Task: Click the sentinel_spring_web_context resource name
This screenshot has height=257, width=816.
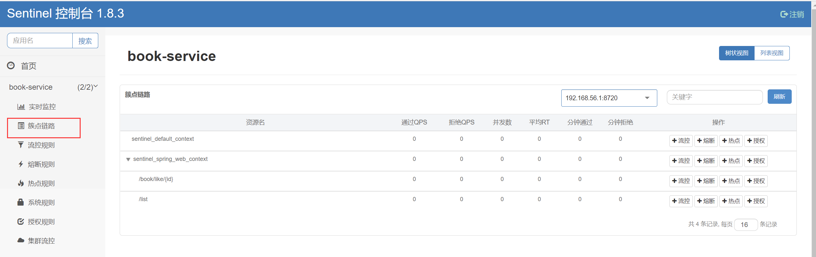Action: click(x=170, y=159)
